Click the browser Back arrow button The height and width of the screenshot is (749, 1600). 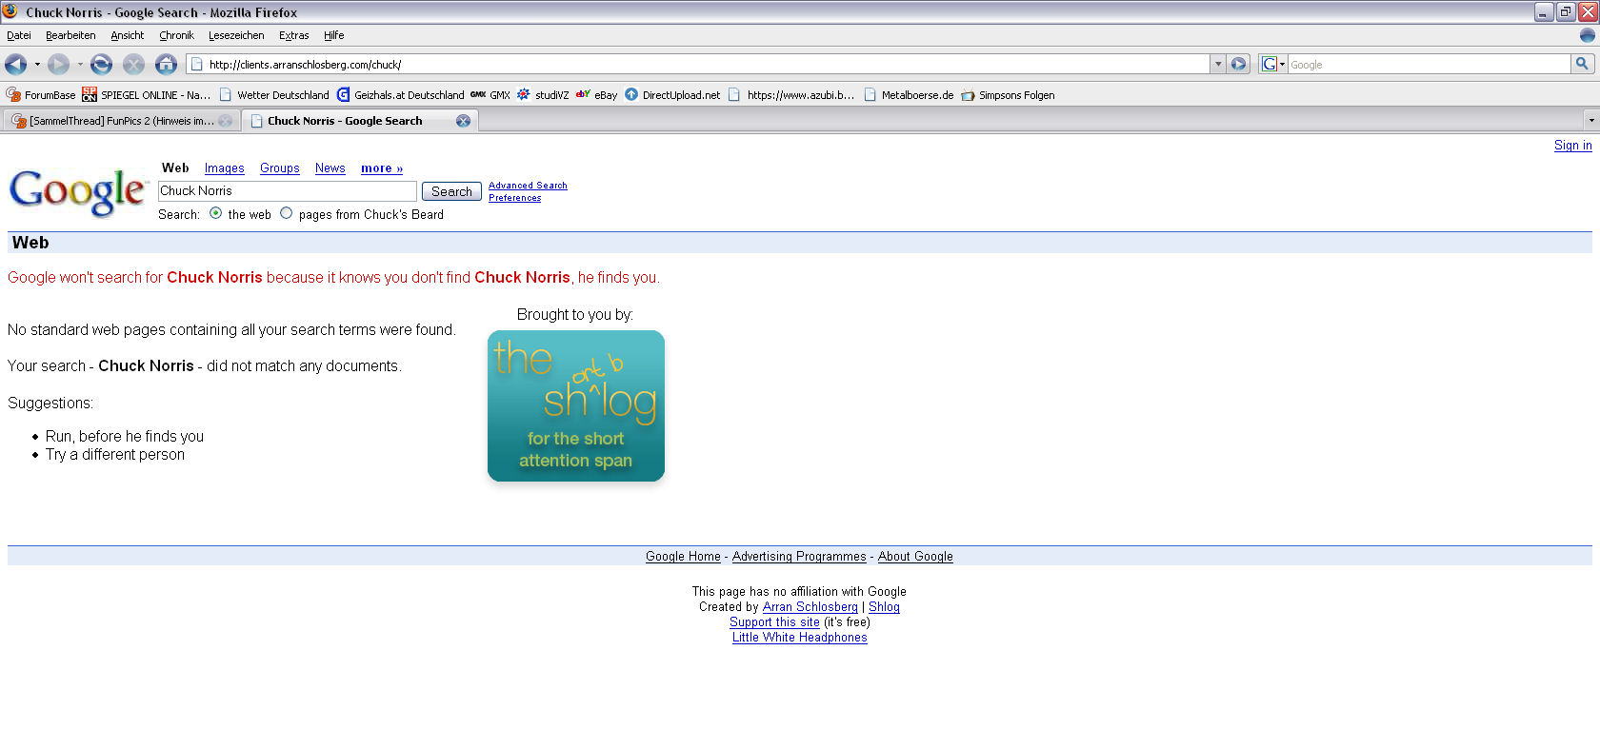click(x=15, y=64)
